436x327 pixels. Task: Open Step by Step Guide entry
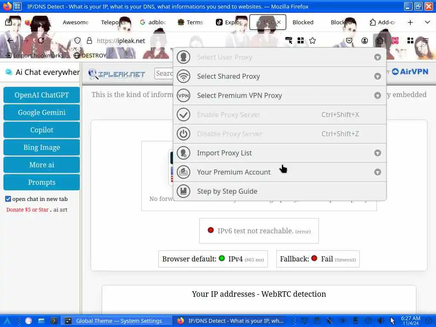coord(280,191)
